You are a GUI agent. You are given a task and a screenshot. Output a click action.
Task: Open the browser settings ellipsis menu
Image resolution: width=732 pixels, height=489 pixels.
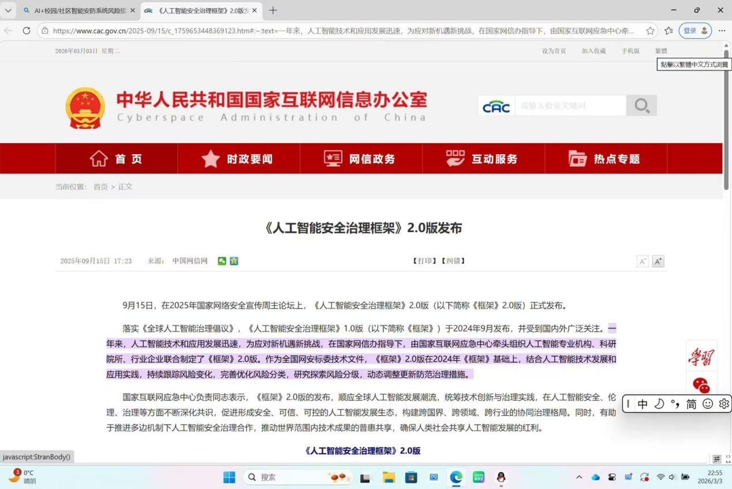[722, 31]
